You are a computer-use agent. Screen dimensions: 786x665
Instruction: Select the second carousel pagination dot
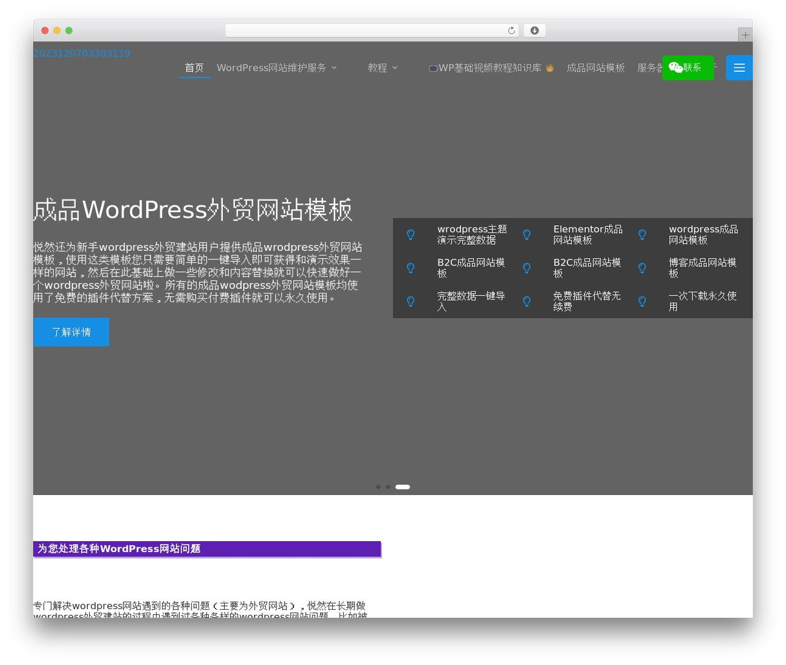pyautogui.click(x=388, y=487)
